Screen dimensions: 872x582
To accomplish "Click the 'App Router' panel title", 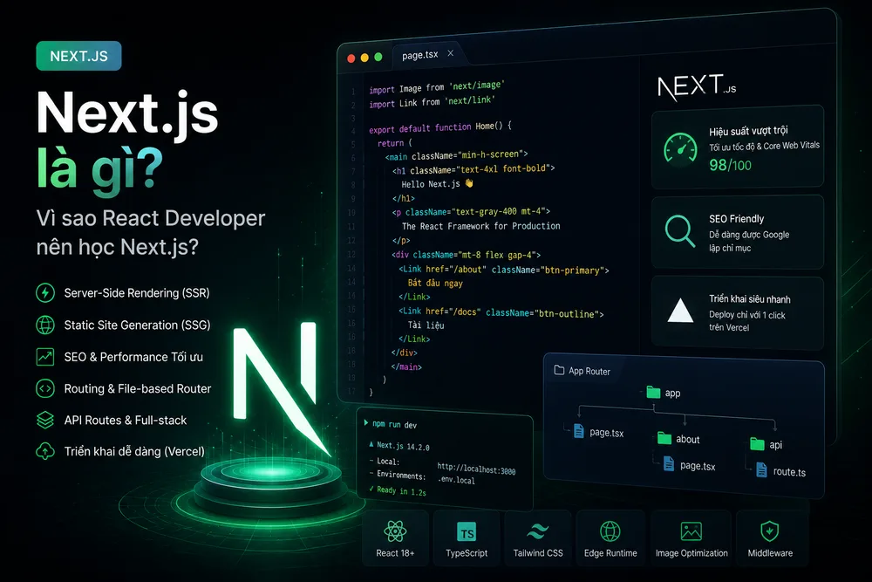I will click(589, 371).
